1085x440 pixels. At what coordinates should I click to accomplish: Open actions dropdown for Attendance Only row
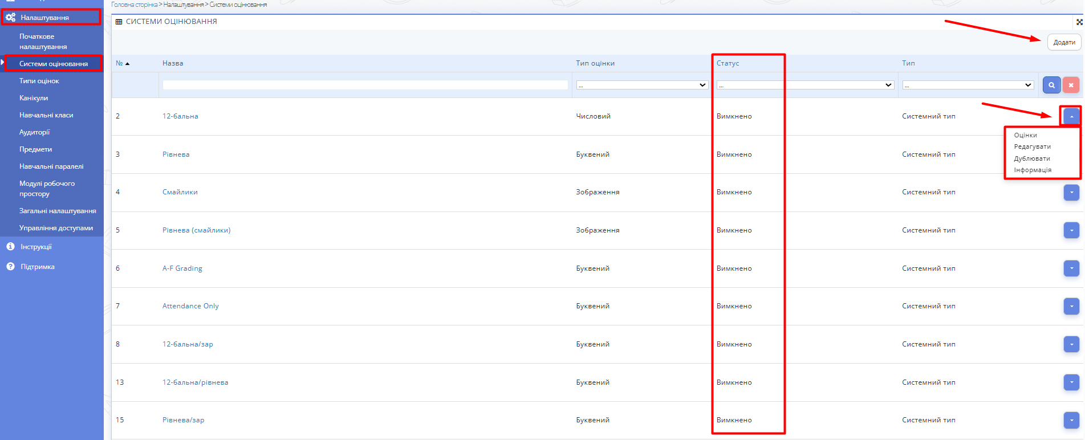(x=1071, y=306)
